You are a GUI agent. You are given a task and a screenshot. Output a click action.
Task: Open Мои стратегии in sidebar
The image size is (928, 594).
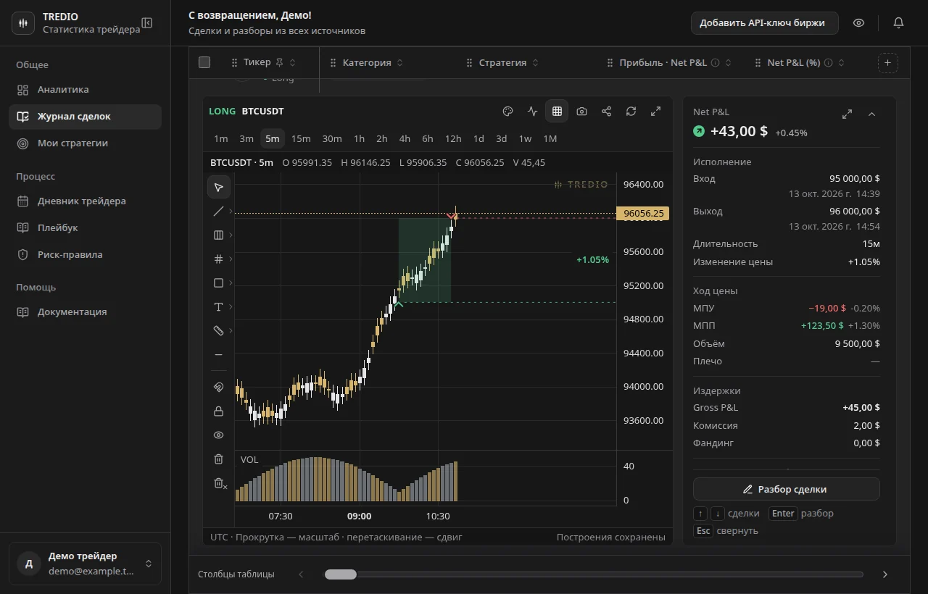(x=85, y=143)
